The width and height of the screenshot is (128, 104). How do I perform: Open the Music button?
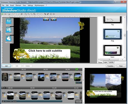point(121,66)
